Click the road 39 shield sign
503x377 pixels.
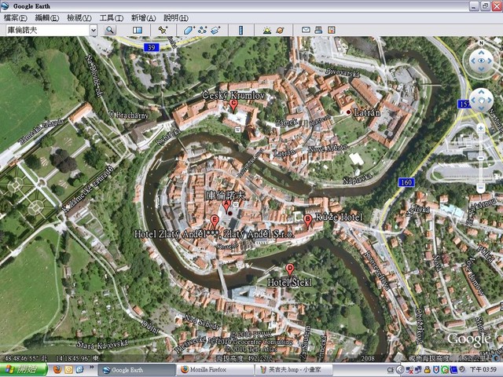152,47
